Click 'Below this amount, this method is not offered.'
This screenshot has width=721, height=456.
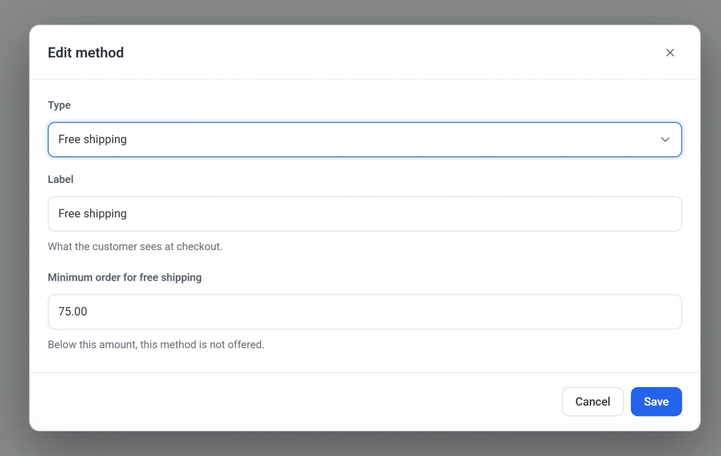(x=156, y=345)
